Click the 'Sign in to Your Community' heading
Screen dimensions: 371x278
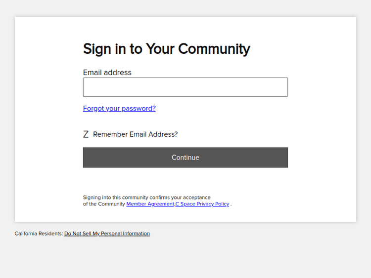click(x=166, y=49)
